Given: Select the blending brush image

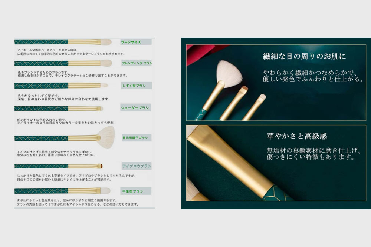Looking at the screenshot, I should pyautogui.click(x=63, y=63).
